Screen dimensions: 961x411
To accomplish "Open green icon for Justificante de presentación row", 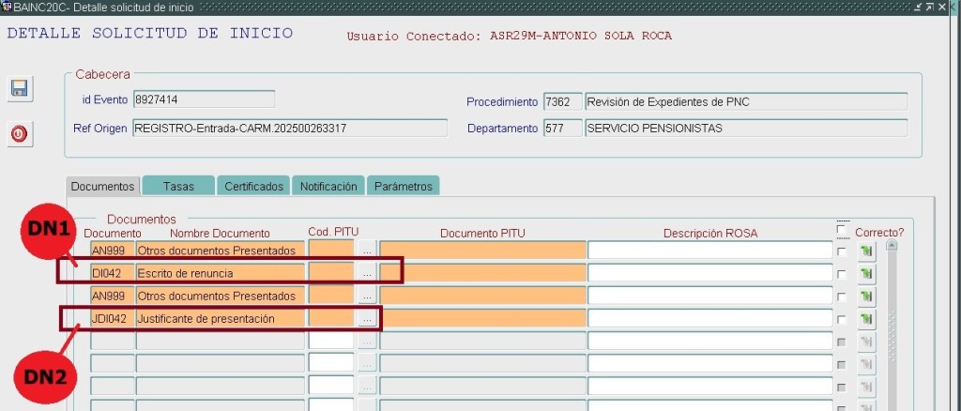I will coord(866,319).
